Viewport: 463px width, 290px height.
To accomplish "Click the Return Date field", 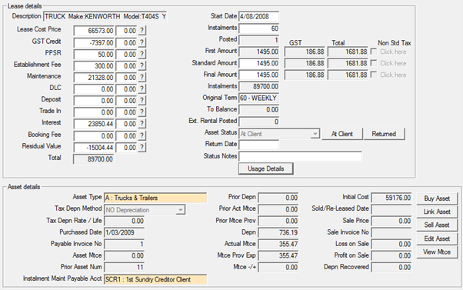I will (259, 145).
